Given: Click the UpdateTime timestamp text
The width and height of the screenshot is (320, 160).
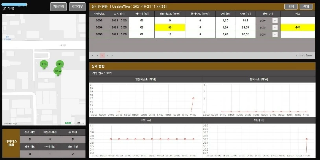Looking at the screenshot, I should [139, 7].
